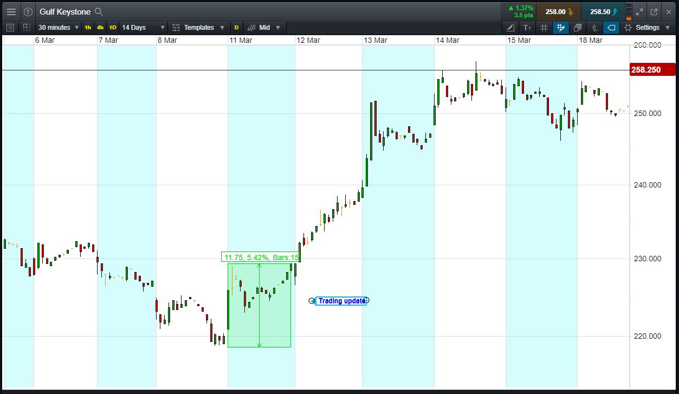This screenshot has width=679, height=394.
Task: Click the 13 Mar date label
Action: coord(376,40)
